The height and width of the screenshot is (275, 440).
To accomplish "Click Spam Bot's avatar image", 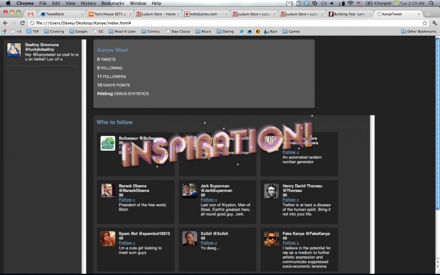I will 108,239.
